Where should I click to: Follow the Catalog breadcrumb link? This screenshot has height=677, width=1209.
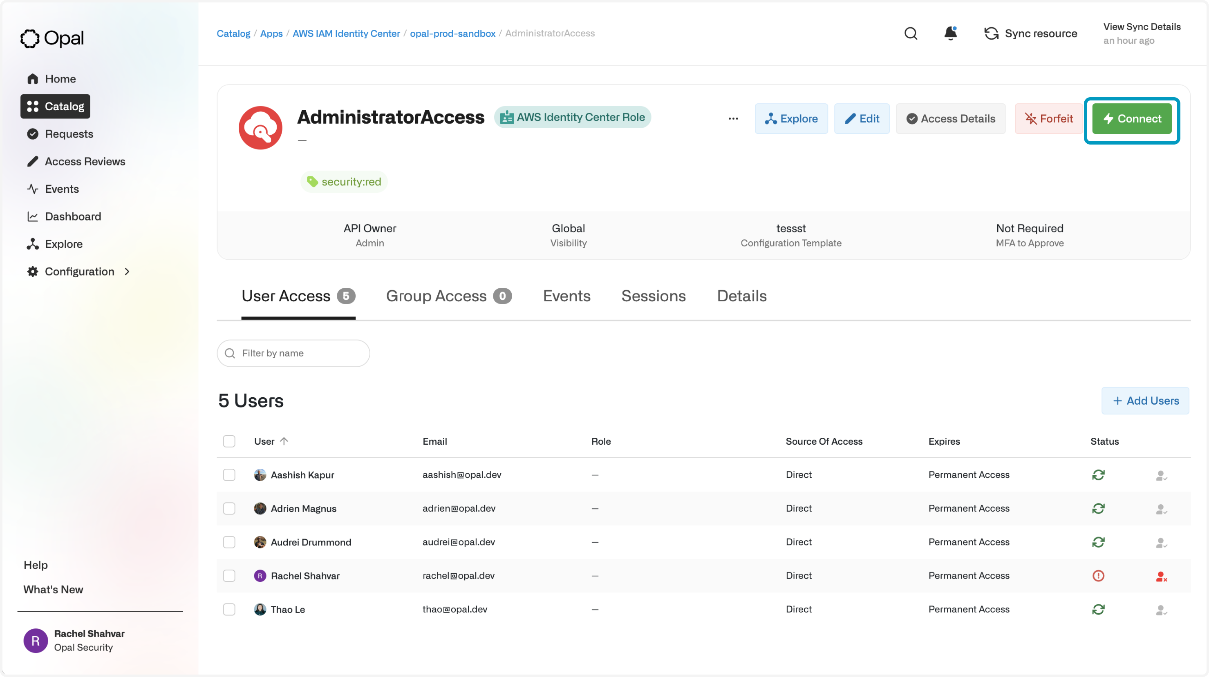click(233, 33)
